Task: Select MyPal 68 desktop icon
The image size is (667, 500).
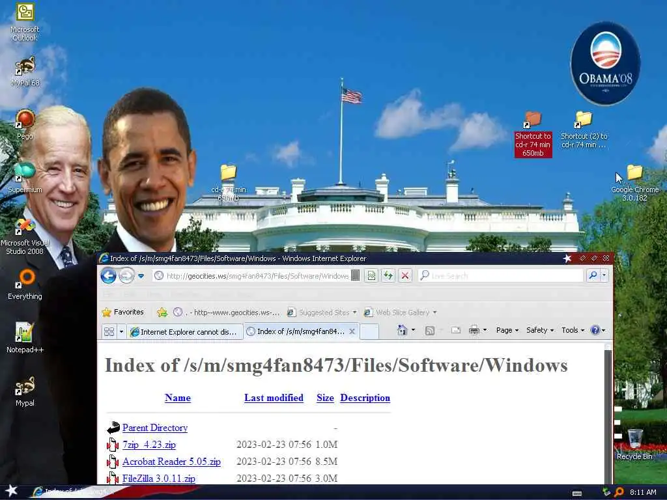Action: tap(25, 72)
